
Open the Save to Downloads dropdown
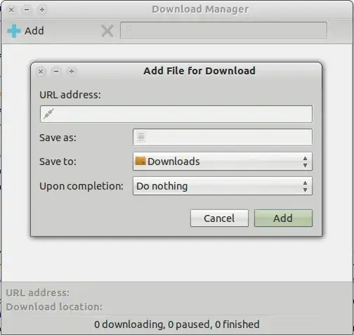coord(223,162)
